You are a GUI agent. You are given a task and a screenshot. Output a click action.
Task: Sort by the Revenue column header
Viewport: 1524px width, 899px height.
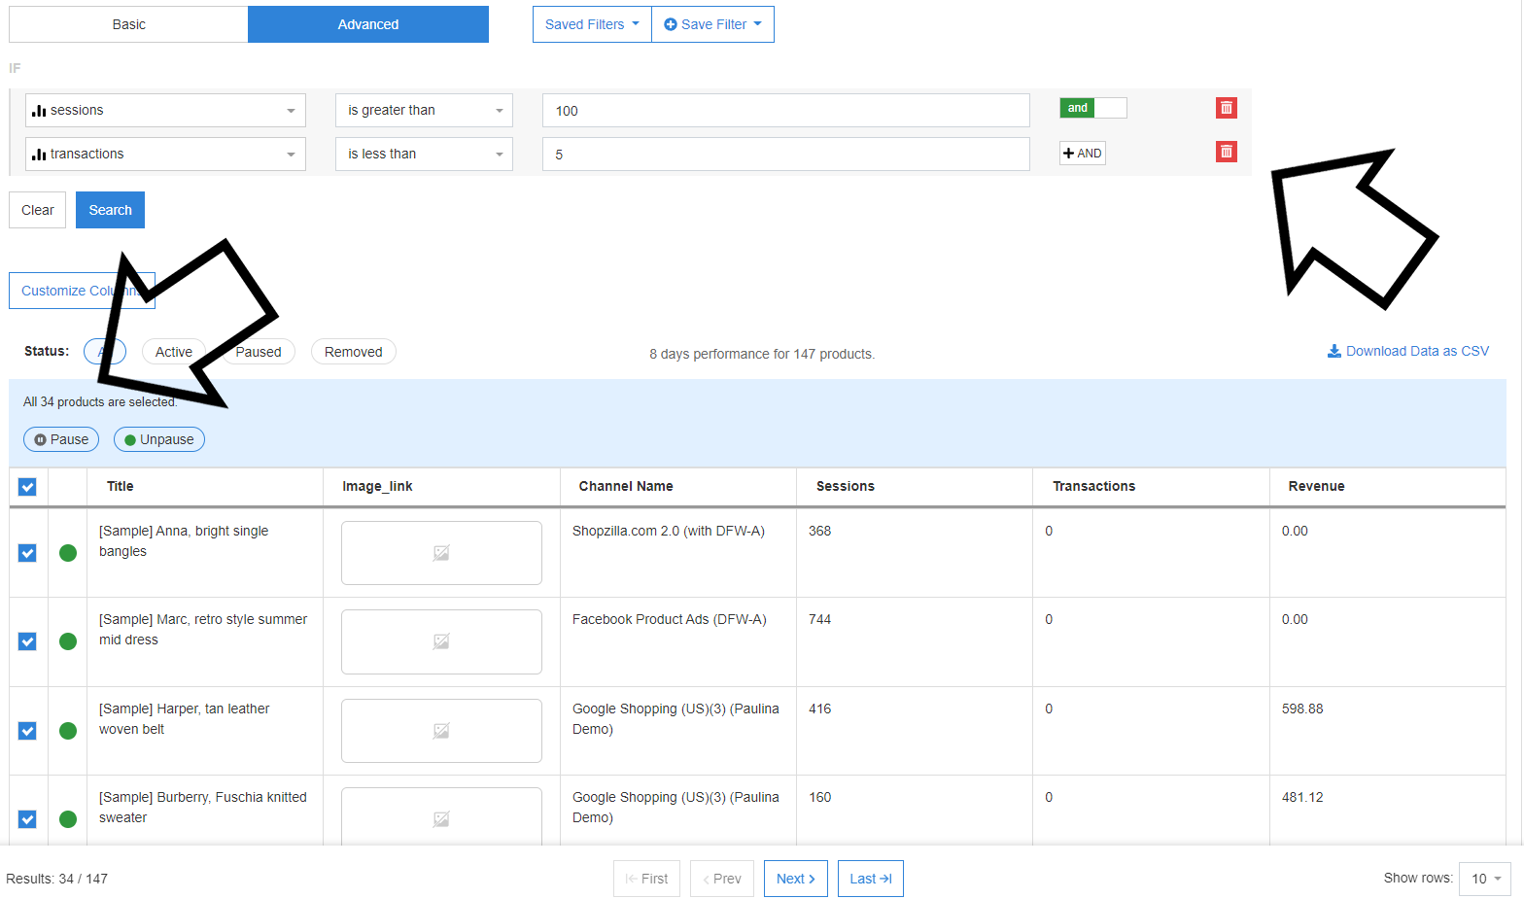coord(1317,486)
